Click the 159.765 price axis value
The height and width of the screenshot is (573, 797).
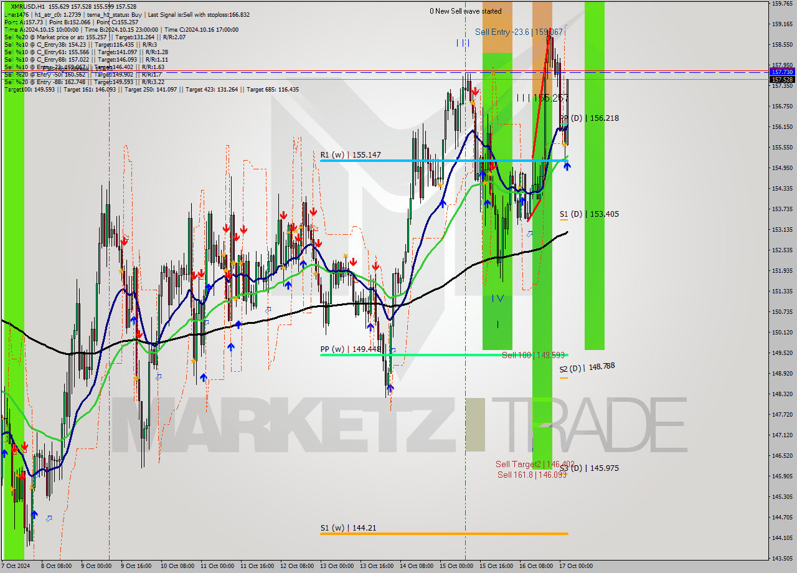[x=782, y=4]
